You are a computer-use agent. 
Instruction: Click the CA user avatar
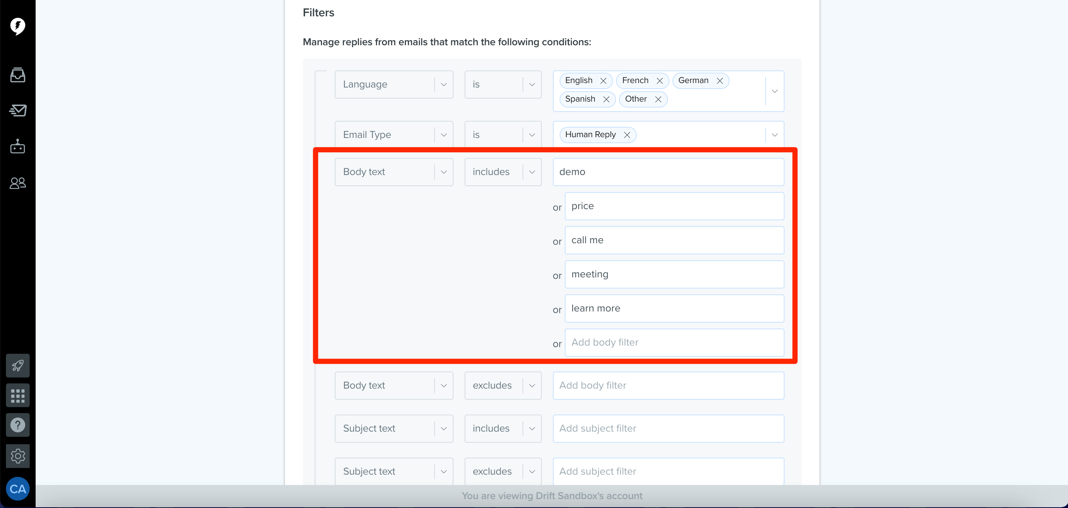[17, 489]
